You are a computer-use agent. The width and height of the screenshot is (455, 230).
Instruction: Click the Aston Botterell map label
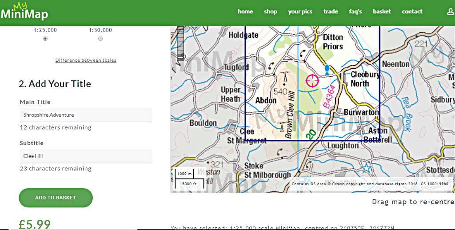click(x=378, y=135)
